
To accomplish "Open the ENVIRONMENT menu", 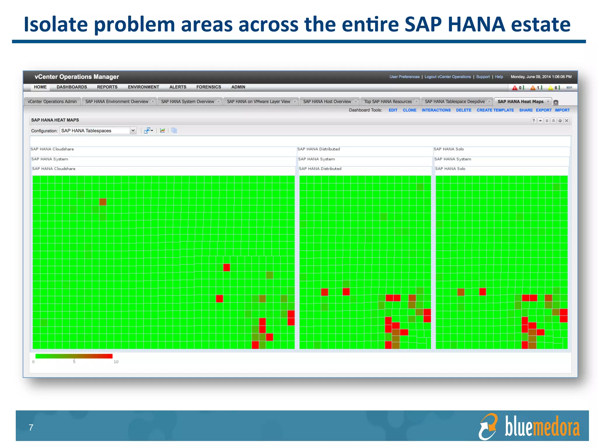I will [x=143, y=87].
